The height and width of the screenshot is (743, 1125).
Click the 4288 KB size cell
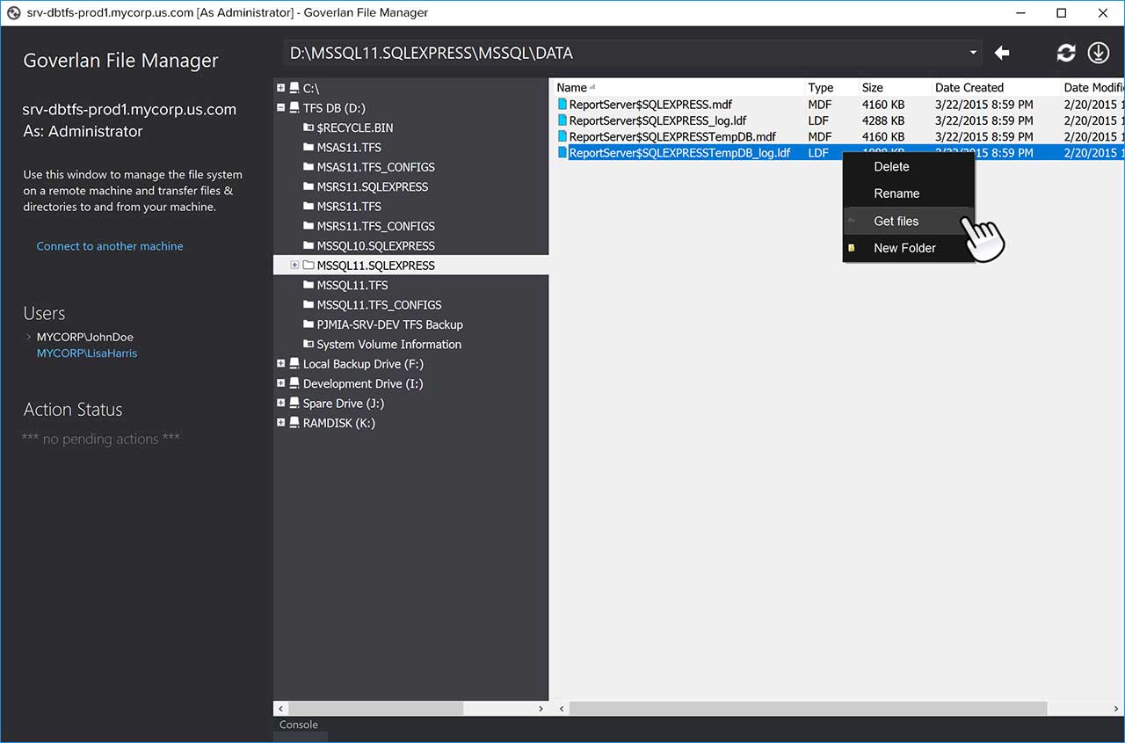(883, 120)
